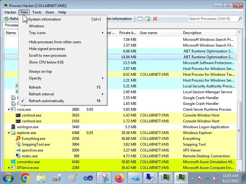246x184 pixels.
Task: Click the taskbar clock showing 11:05 AM
Action: pyautogui.click(x=230, y=178)
